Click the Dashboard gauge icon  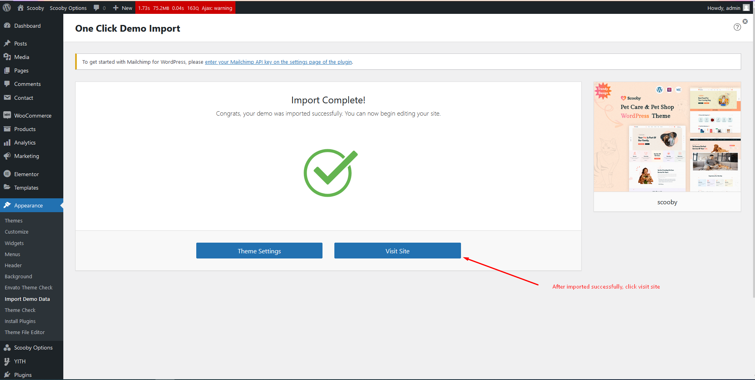coord(7,26)
